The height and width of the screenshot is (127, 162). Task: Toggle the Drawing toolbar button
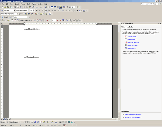[x=61, y=7]
